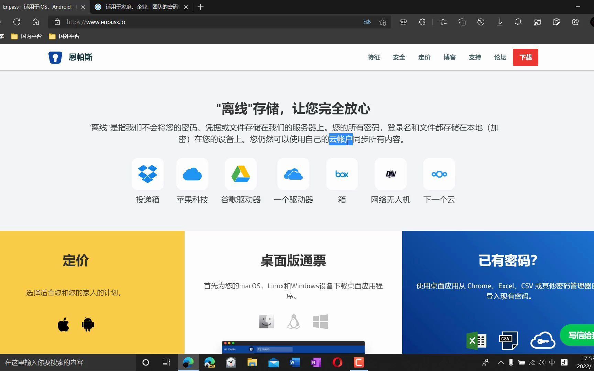
Task: Open File Explorer from taskbar
Action: pos(252,362)
